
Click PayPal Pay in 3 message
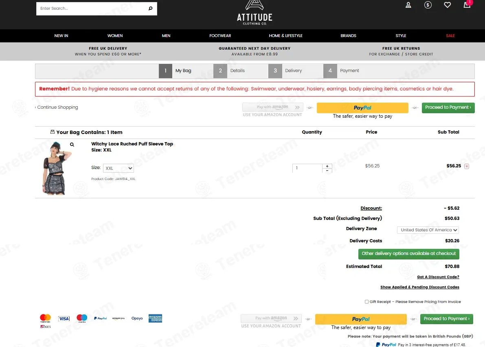pos(421,345)
